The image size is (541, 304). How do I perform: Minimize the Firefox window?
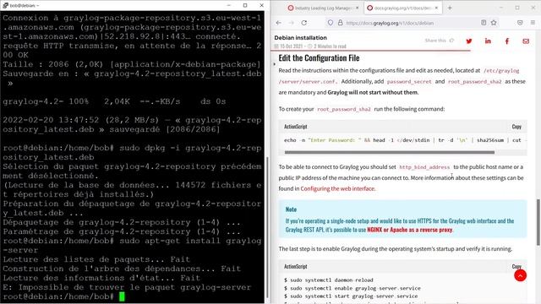(x=500, y=8)
